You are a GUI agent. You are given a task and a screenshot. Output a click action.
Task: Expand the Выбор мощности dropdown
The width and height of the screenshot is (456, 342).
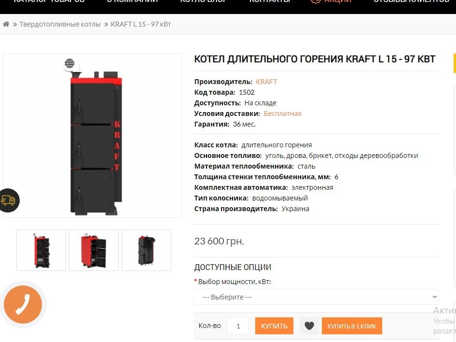317,297
